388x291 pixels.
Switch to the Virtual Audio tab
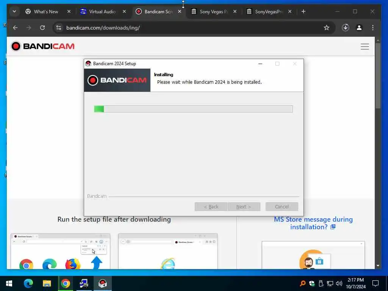102,12
